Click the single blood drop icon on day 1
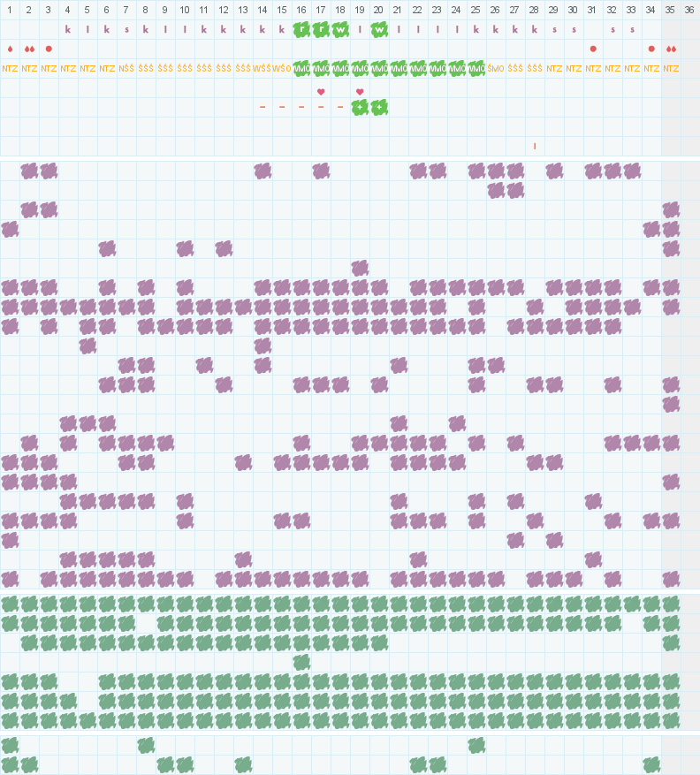This screenshot has height=775, width=700. [10, 49]
